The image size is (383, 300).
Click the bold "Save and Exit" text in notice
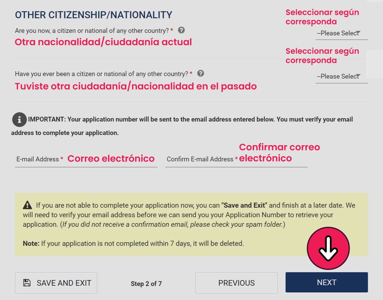tap(244, 205)
